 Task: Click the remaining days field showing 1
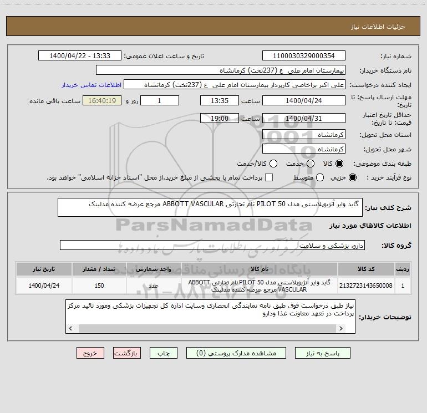click(x=160, y=101)
